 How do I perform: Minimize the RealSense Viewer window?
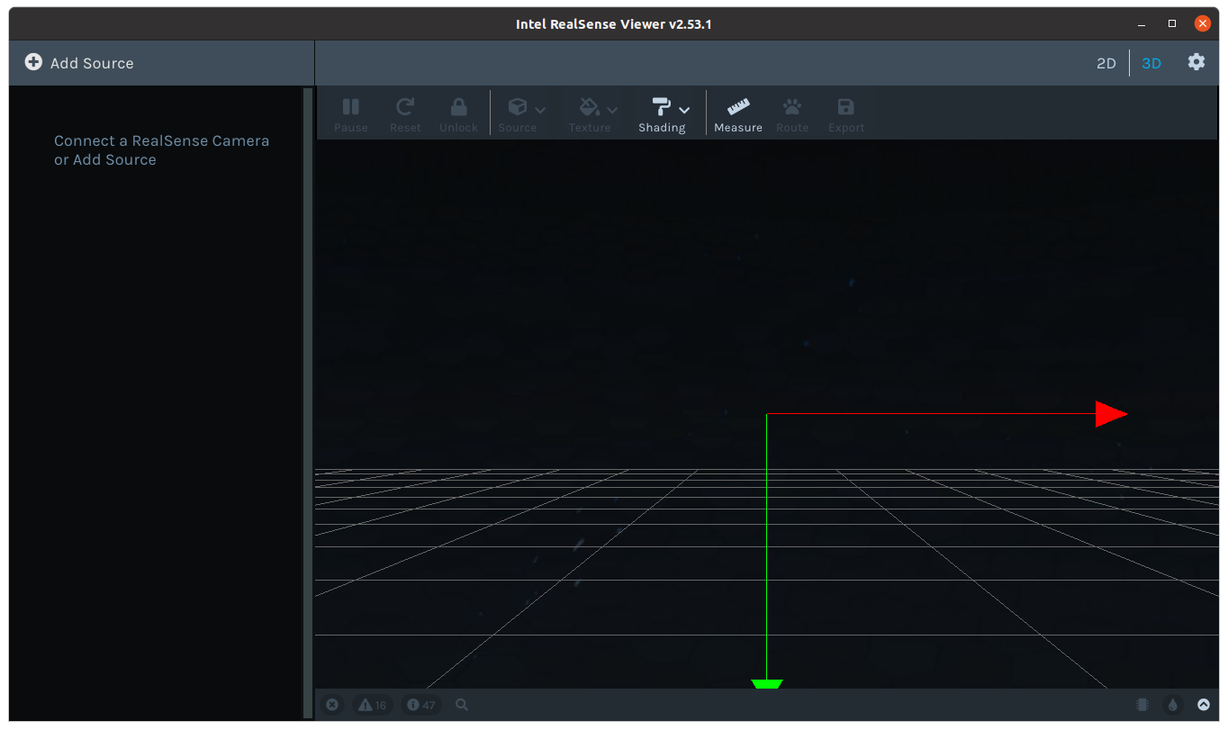pos(1143,23)
